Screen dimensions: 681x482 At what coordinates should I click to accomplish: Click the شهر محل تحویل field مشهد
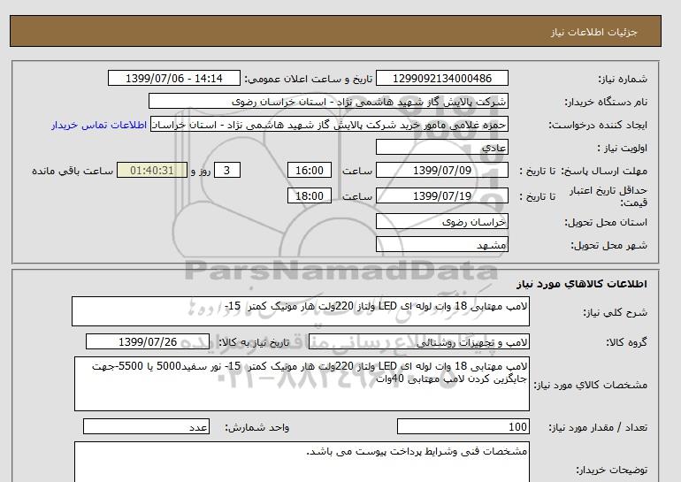pos(442,245)
